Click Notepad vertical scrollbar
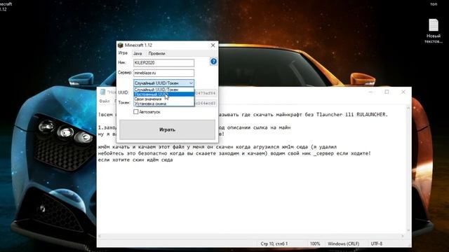Viewport: 449px width, 252px height. point(408,169)
